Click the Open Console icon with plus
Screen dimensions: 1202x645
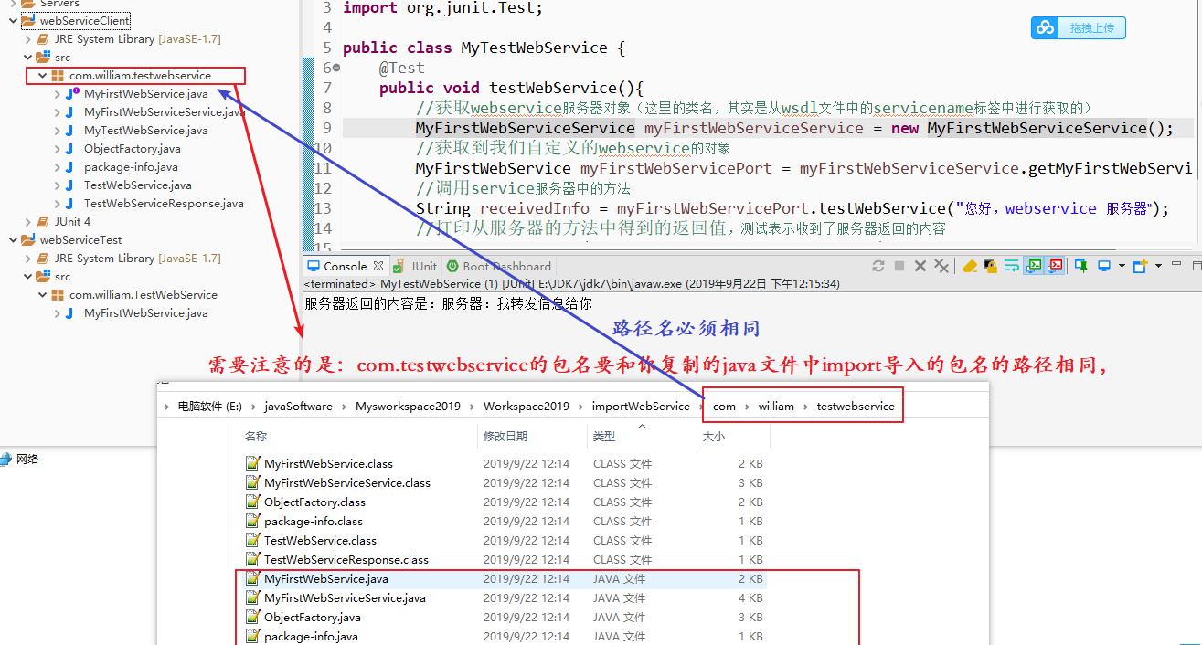coord(1140,266)
